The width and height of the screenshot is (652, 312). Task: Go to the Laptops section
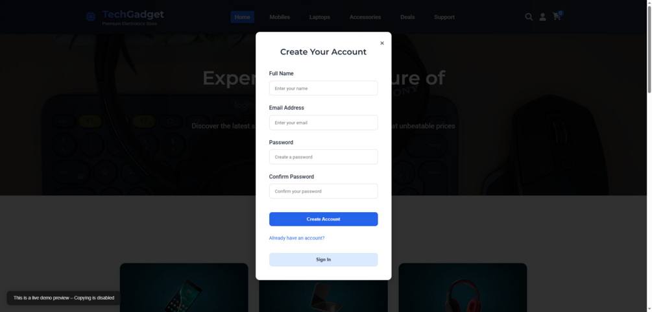point(320,17)
